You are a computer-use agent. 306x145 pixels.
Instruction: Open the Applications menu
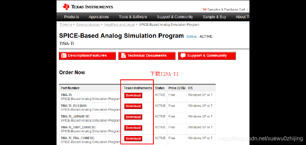tap(99, 17)
